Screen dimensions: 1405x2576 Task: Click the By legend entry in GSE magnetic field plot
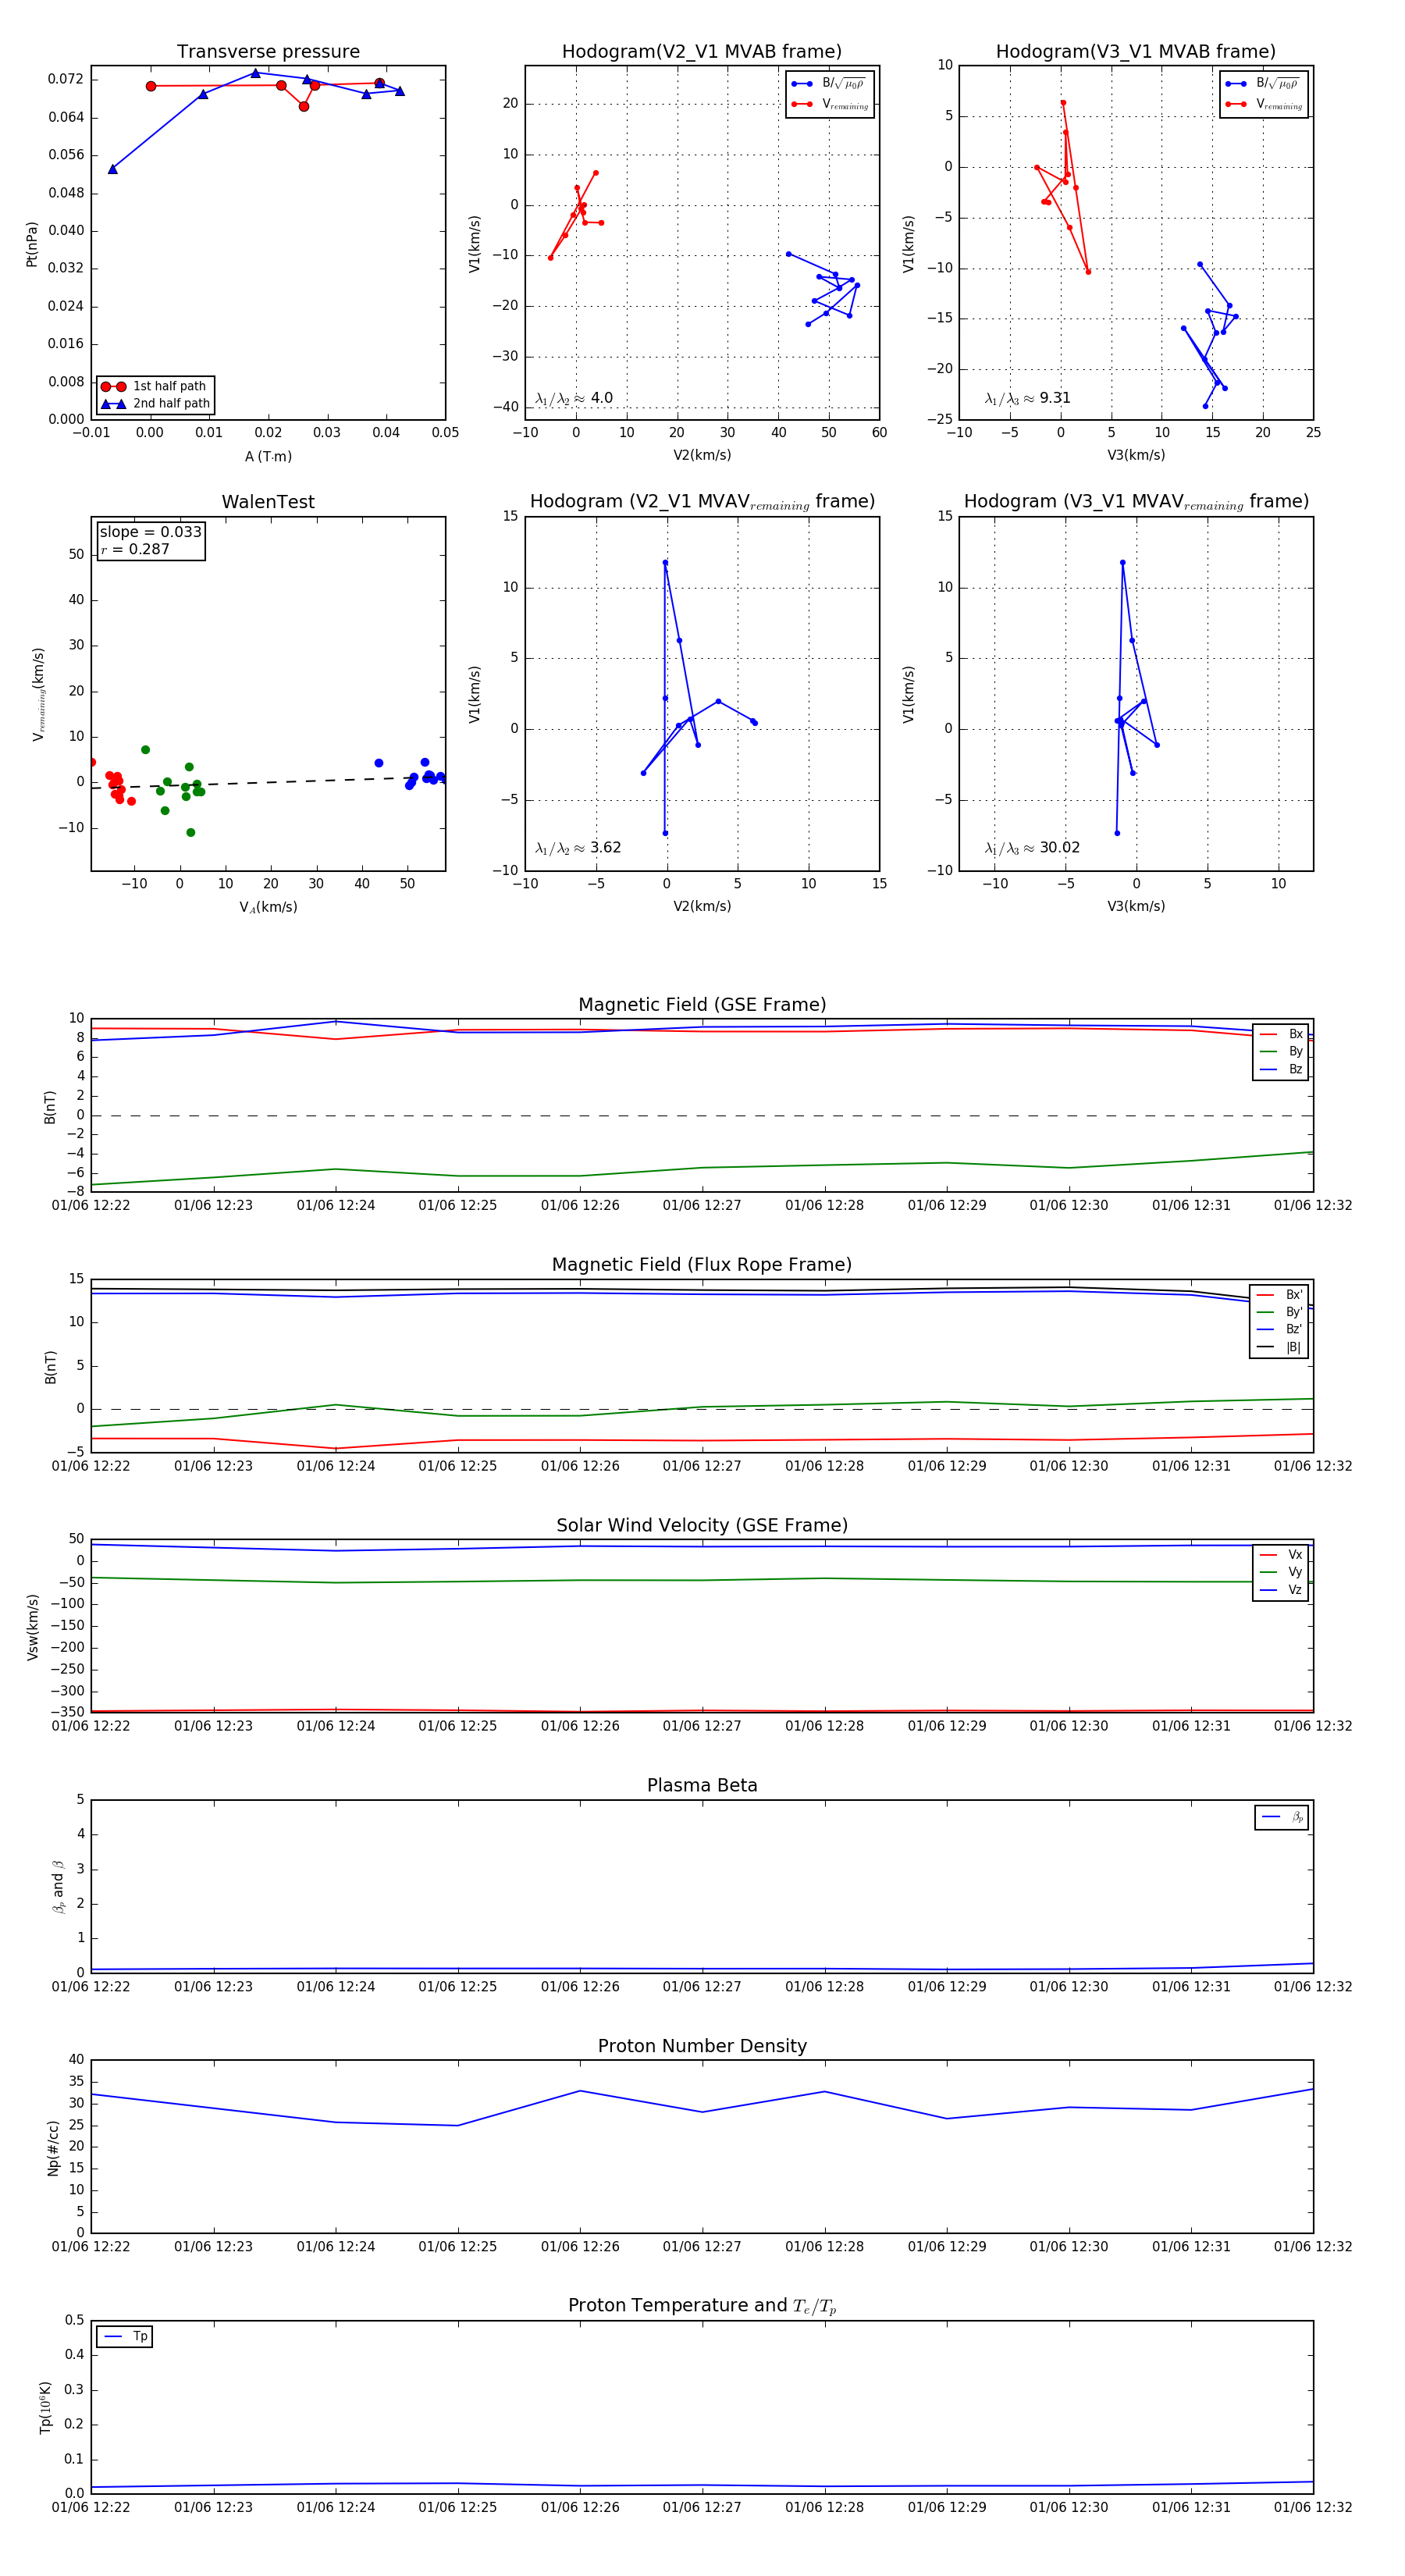tap(1281, 1051)
